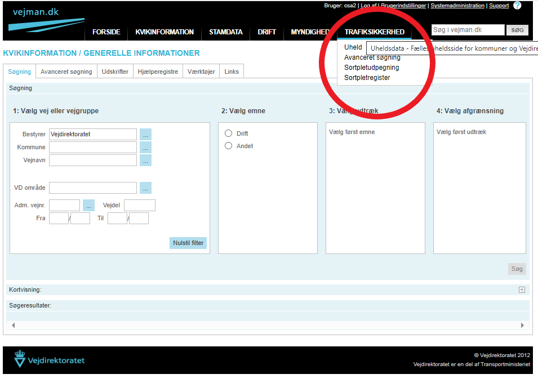Choose Sortpletudpegning from Trafiksikkerhed menu
This screenshot has width=538, height=383.
tap(371, 68)
